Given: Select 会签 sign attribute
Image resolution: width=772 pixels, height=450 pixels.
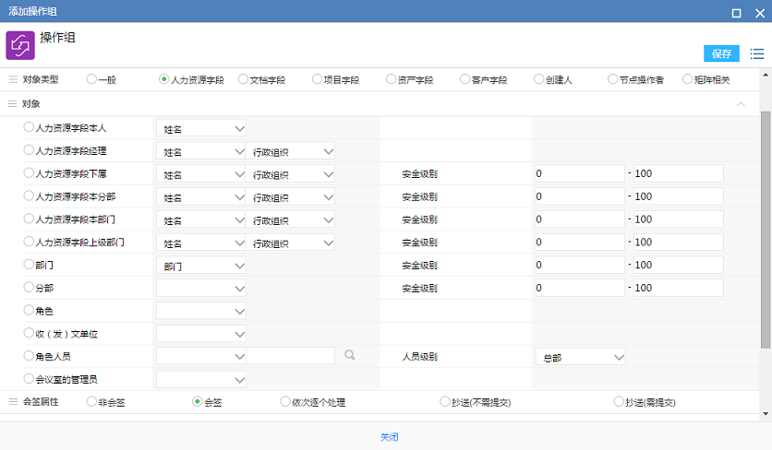Looking at the screenshot, I should [x=197, y=401].
